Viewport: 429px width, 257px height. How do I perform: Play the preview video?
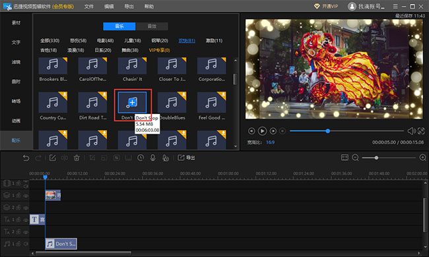pos(262,131)
